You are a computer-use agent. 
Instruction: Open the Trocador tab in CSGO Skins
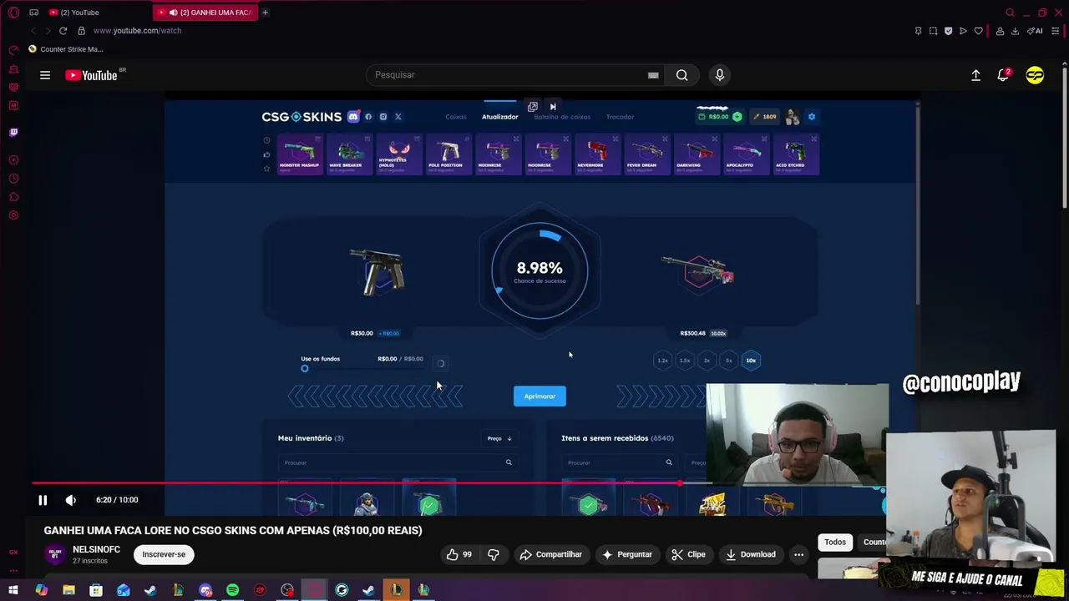pos(620,117)
